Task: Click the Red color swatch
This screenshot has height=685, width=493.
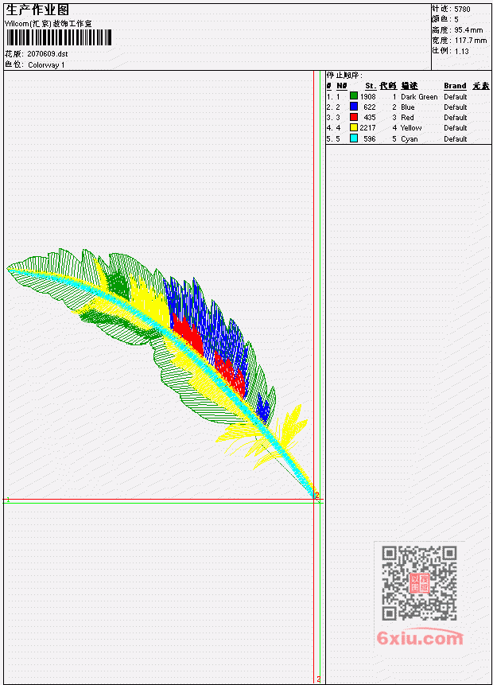Action: tap(354, 117)
